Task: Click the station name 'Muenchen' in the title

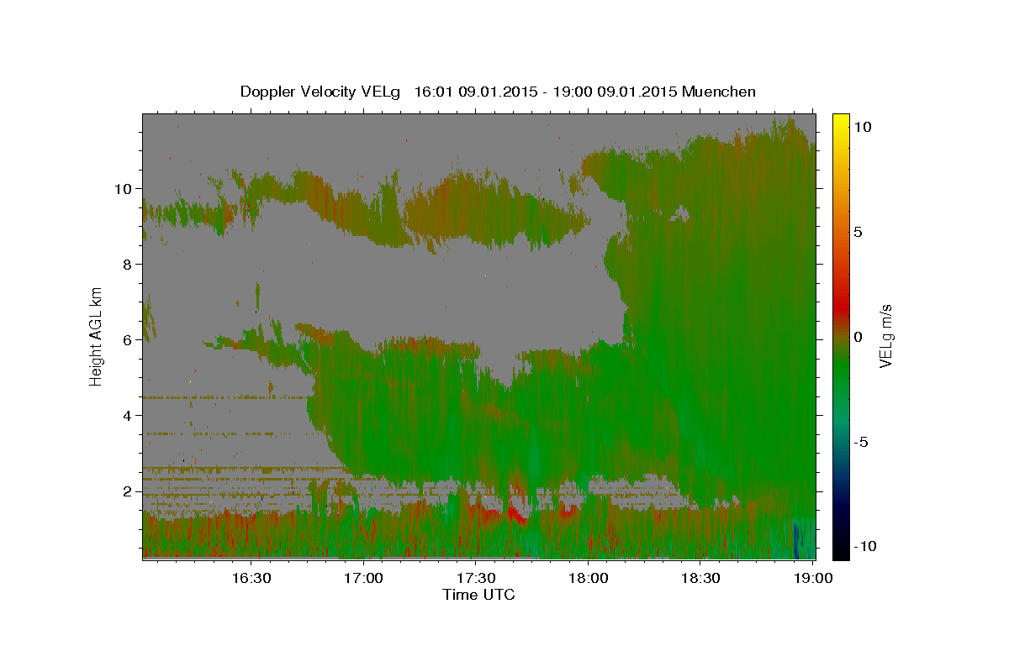Action: (720, 92)
